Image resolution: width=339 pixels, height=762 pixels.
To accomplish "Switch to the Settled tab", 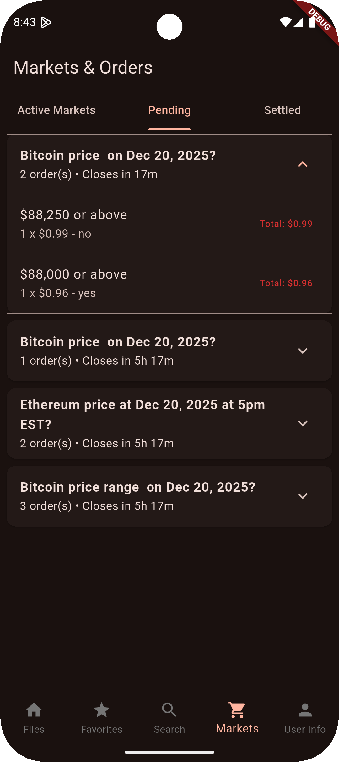I will (282, 110).
